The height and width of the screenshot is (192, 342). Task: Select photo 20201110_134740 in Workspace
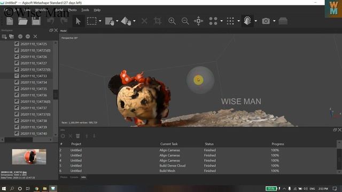pos(34,133)
